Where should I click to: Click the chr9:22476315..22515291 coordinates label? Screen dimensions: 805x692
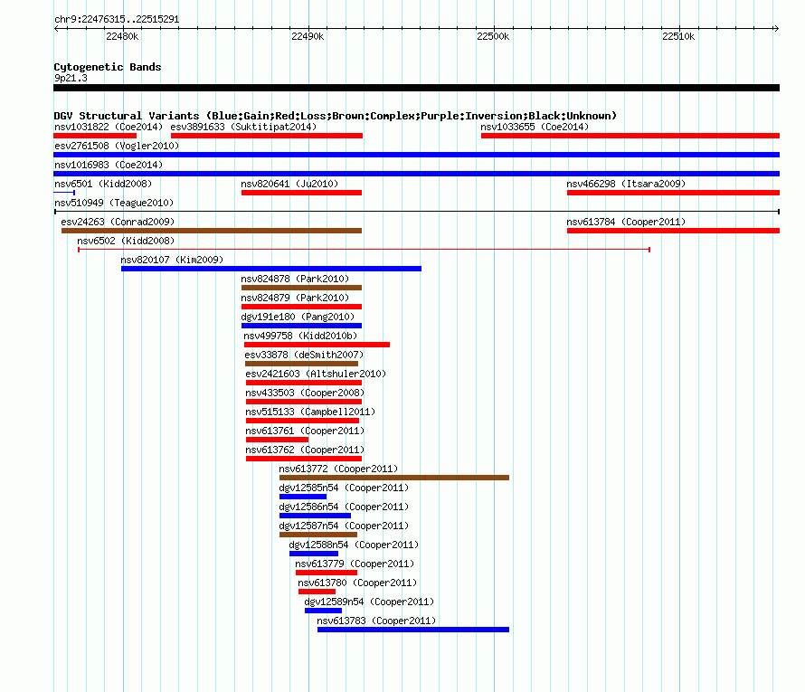[117, 20]
